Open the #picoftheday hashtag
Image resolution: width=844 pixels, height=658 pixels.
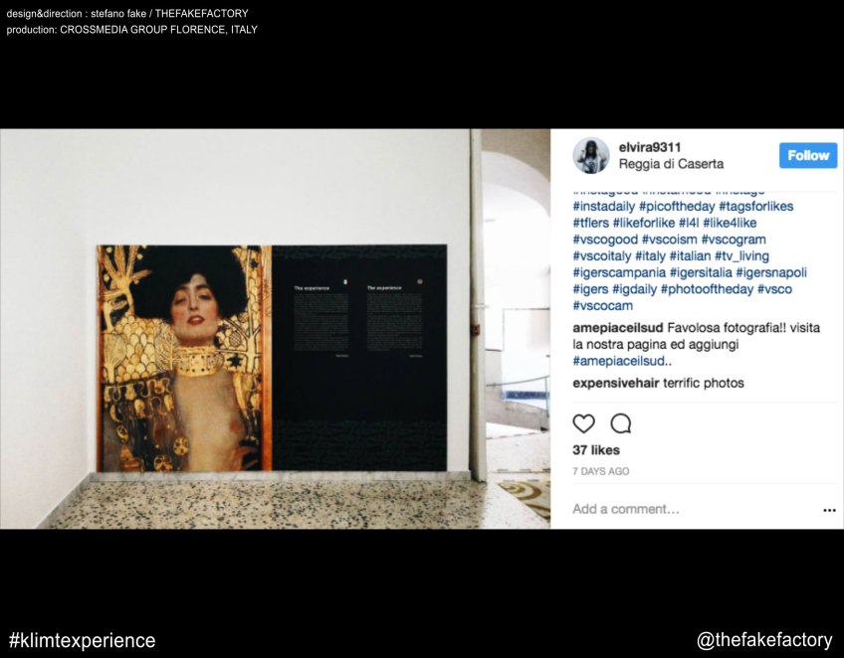(677, 207)
